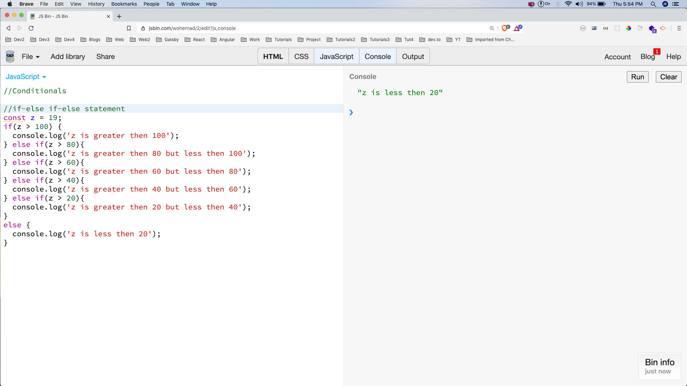The width and height of the screenshot is (687, 386).
Task: Open the dev.to bookmarks folder
Action: (430, 40)
